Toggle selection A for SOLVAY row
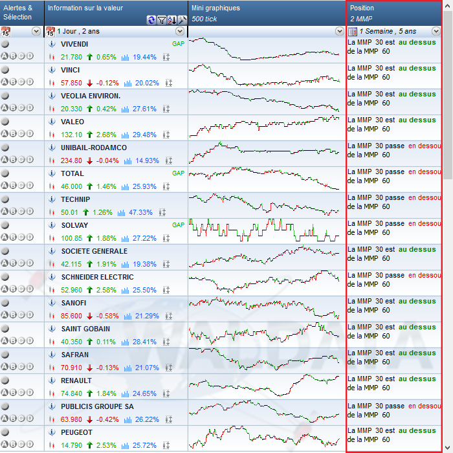Image resolution: width=453 pixels, height=453 pixels. click(x=5, y=237)
